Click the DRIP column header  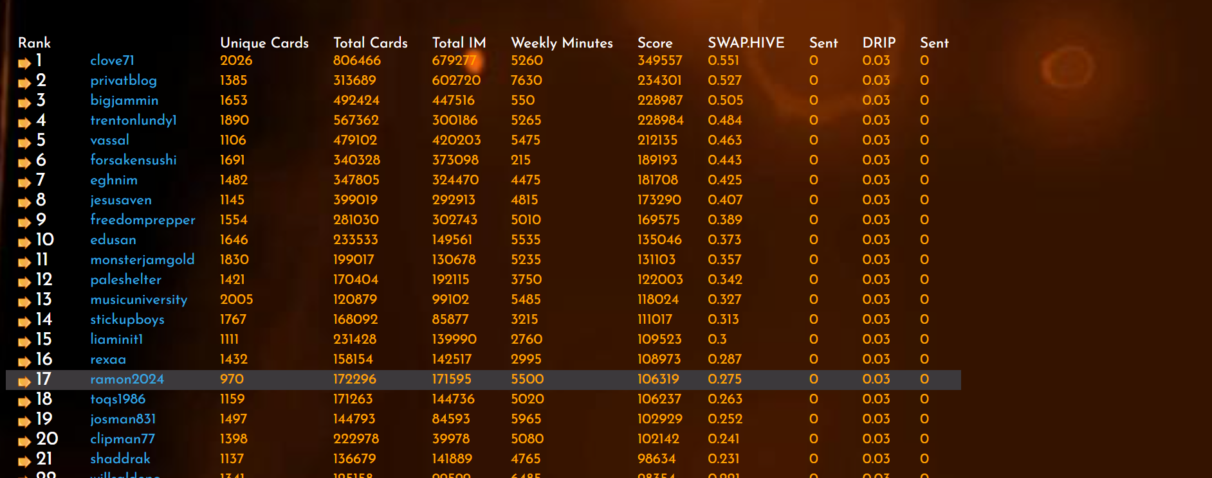click(879, 42)
